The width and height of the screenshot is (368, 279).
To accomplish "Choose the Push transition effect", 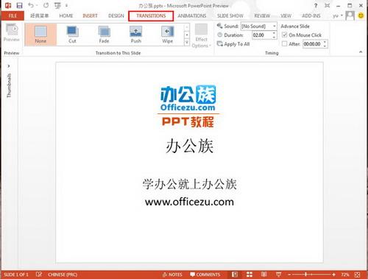I will (x=135, y=35).
